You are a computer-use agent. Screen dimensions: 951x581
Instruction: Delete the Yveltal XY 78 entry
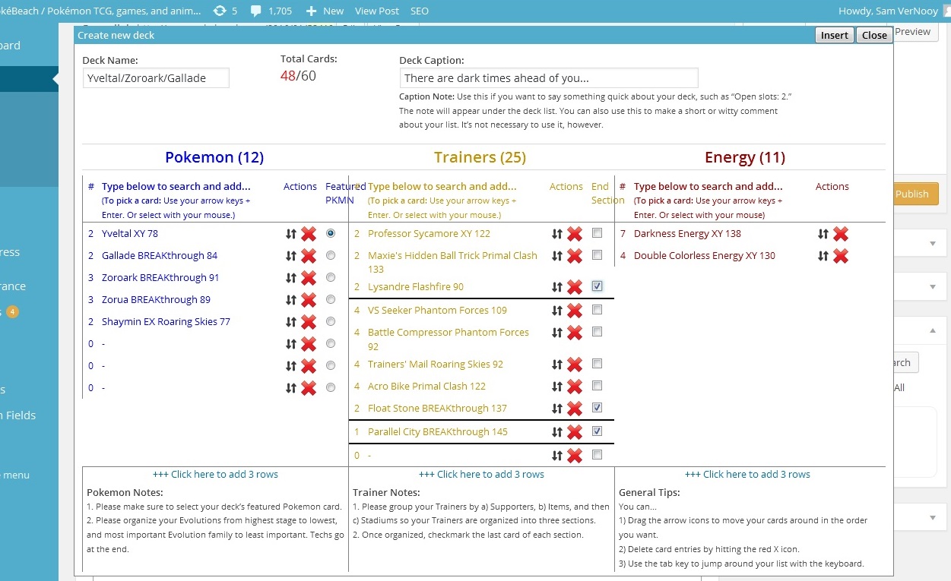(x=308, y=234)
